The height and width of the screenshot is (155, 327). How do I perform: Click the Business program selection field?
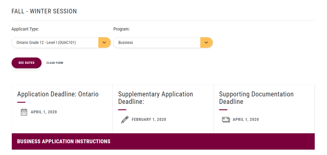157,43
